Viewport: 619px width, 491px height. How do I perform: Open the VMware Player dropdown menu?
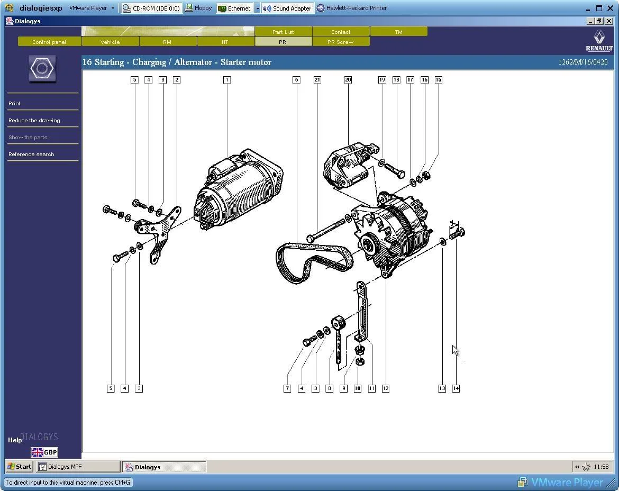coord(92,8)
